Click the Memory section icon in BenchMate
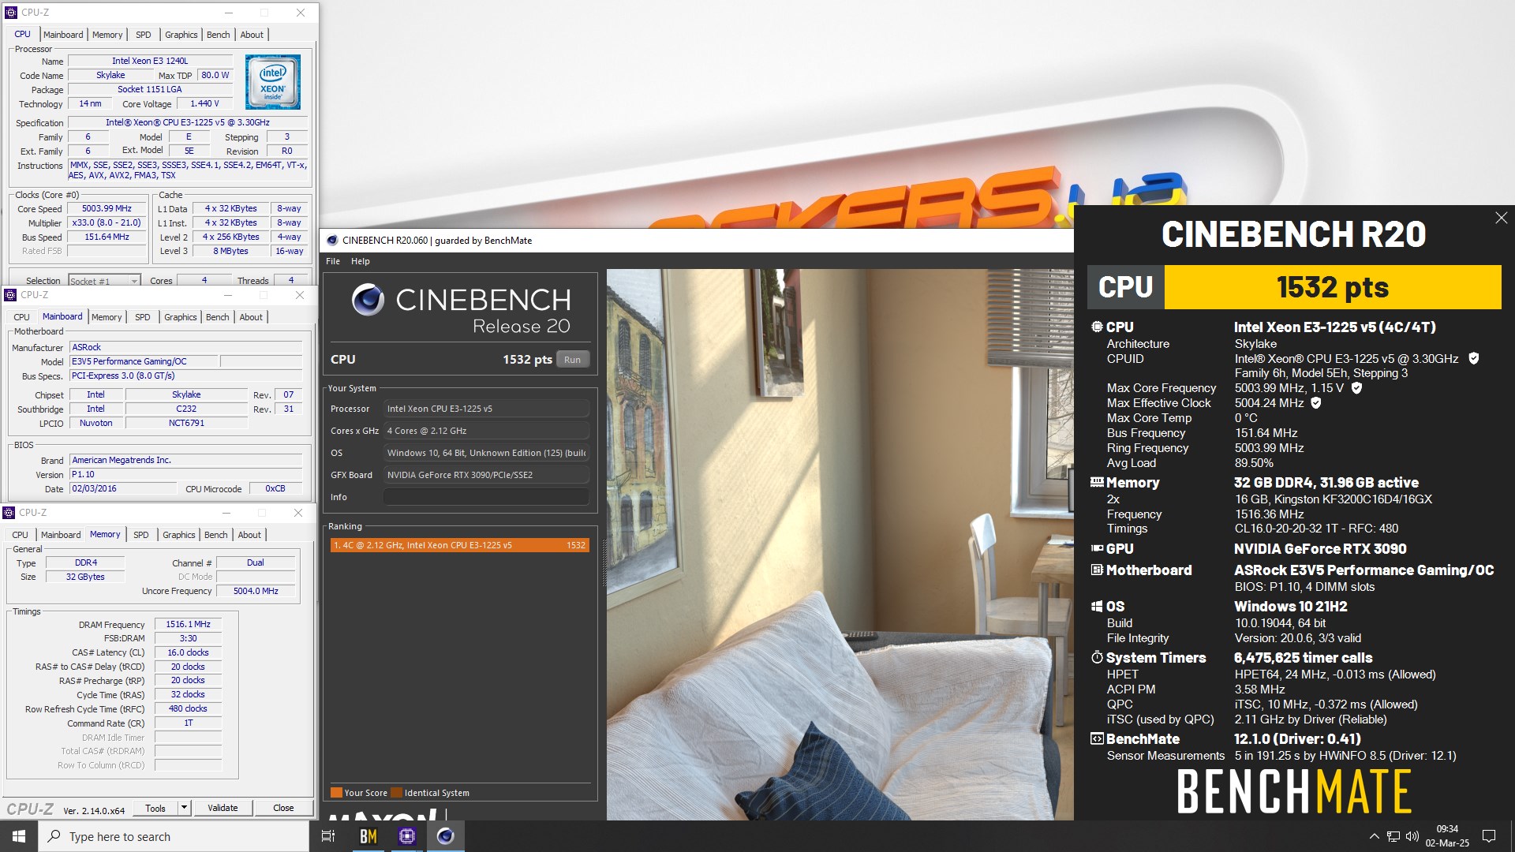The height and width of the screenshot is (852, 1515). (1097, 482)
